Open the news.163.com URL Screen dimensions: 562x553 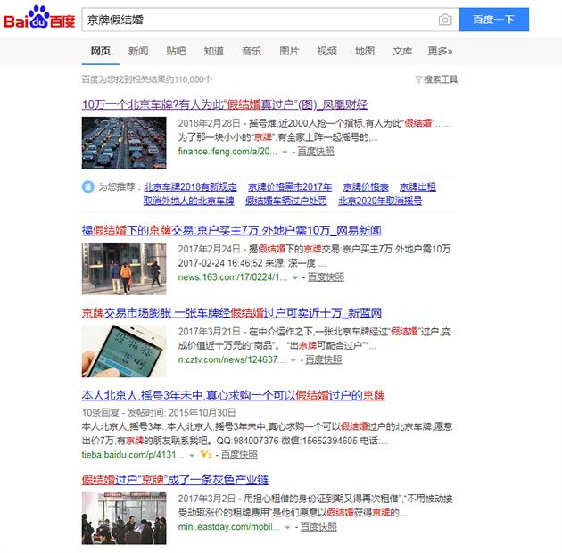[233, 277]
